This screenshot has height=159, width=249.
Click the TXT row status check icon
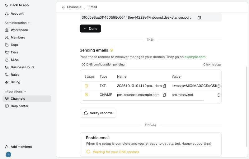[x=86, y=86]
